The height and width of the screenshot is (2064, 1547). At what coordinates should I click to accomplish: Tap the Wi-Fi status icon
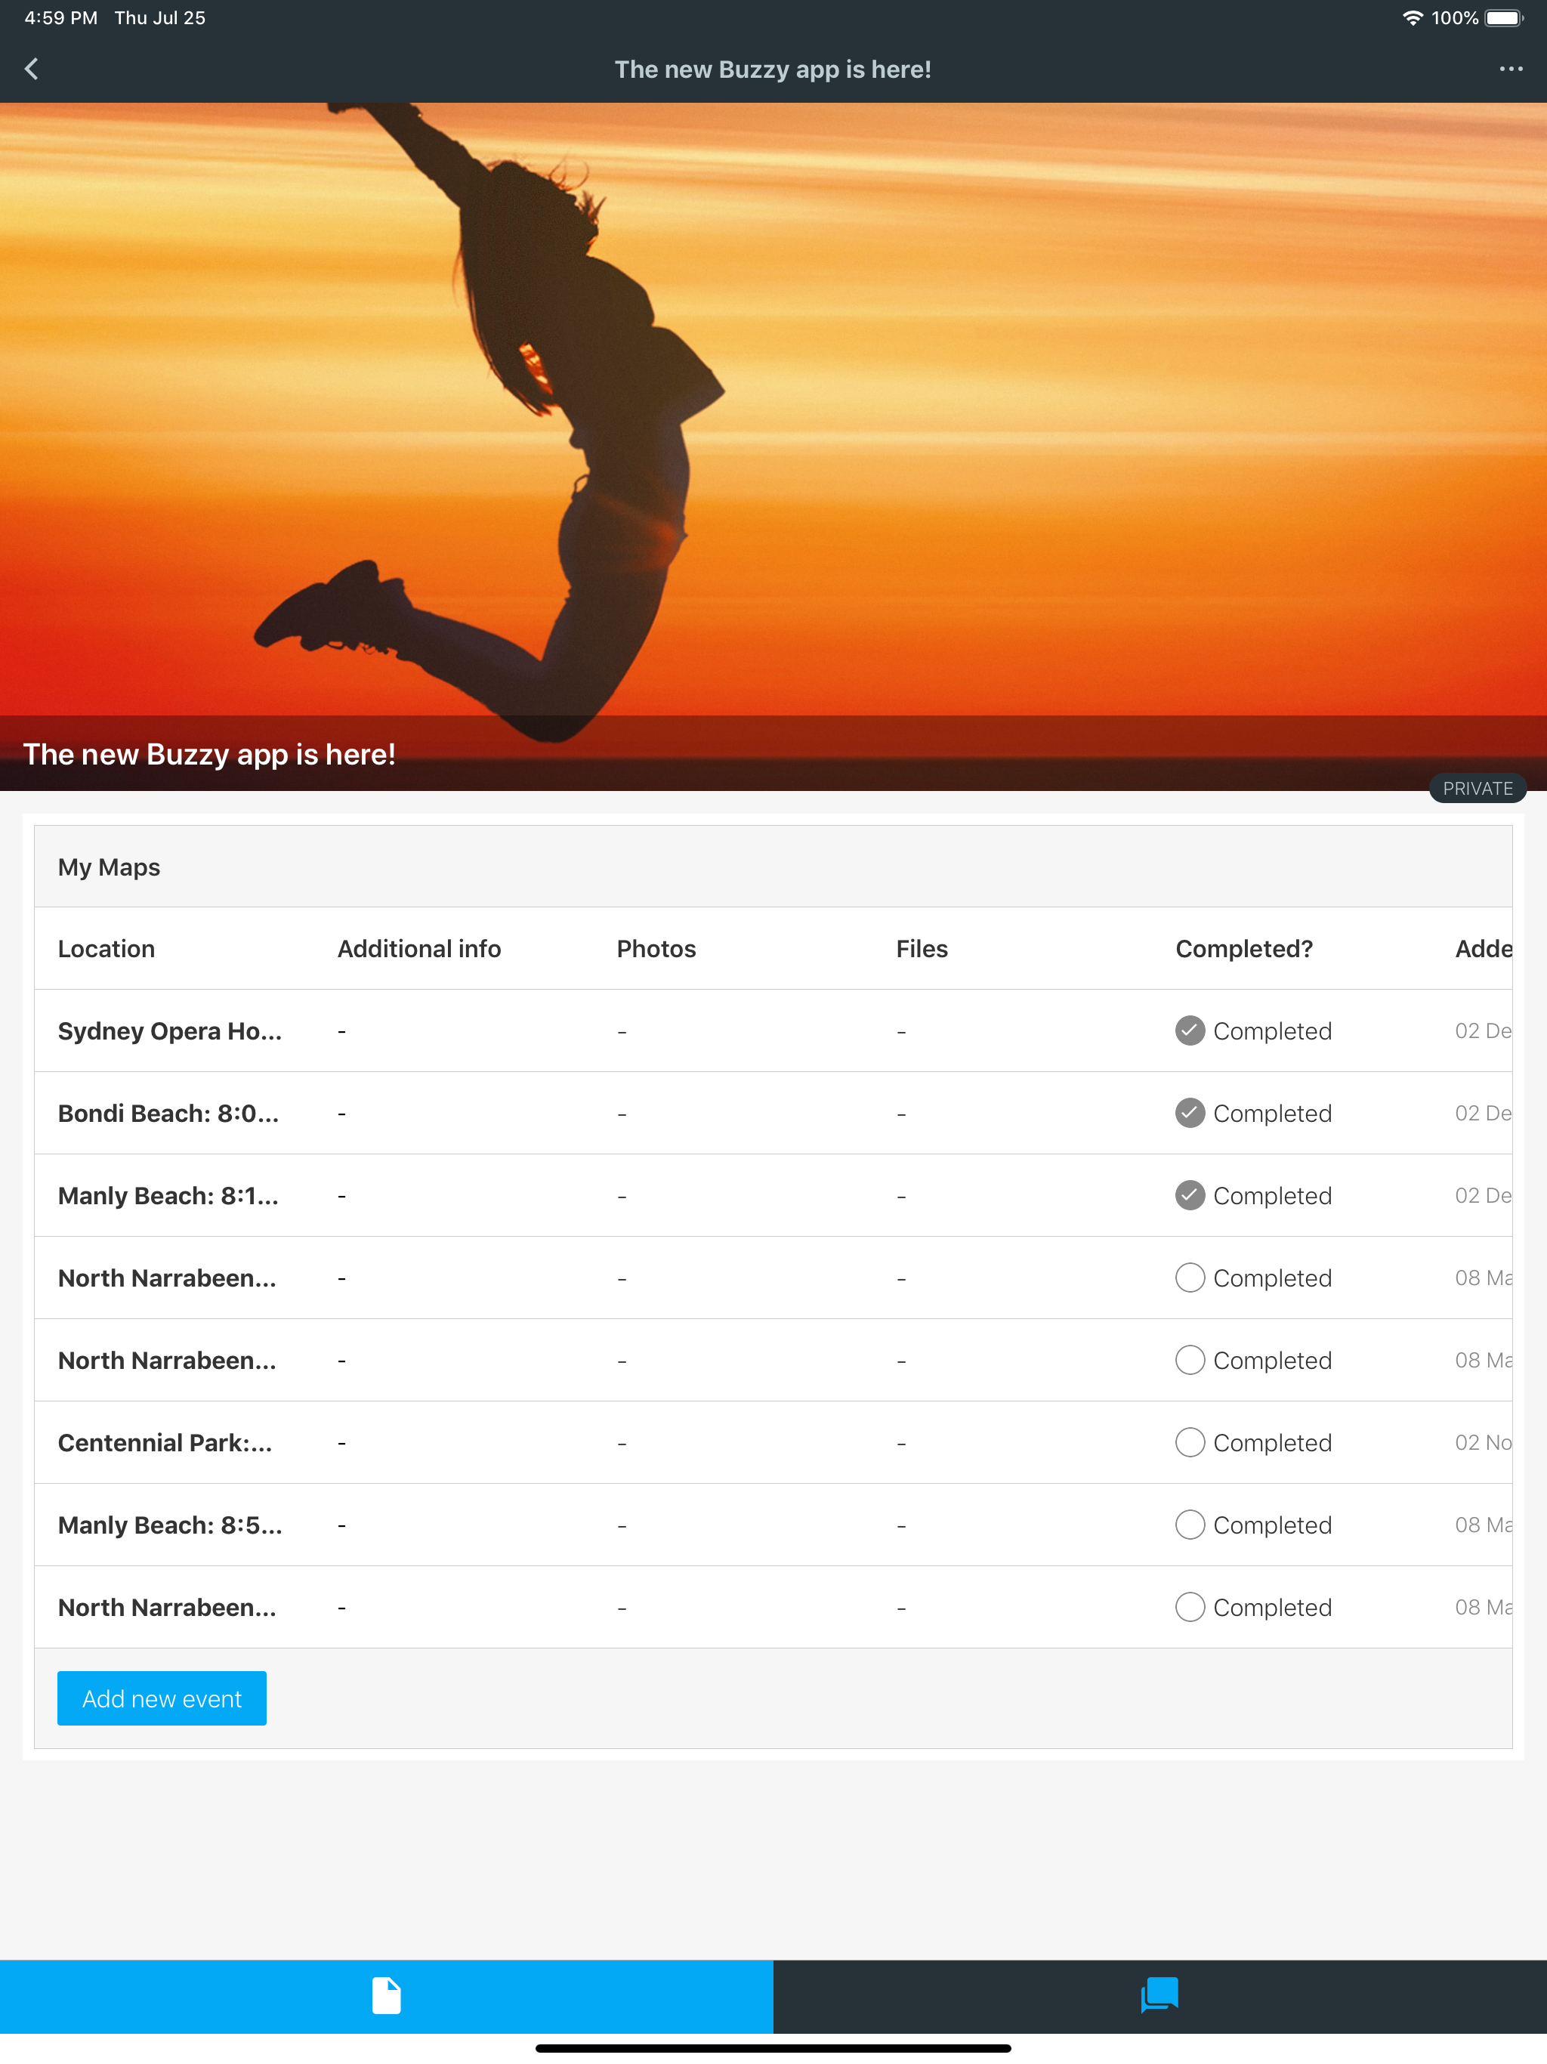(1413, 17)
